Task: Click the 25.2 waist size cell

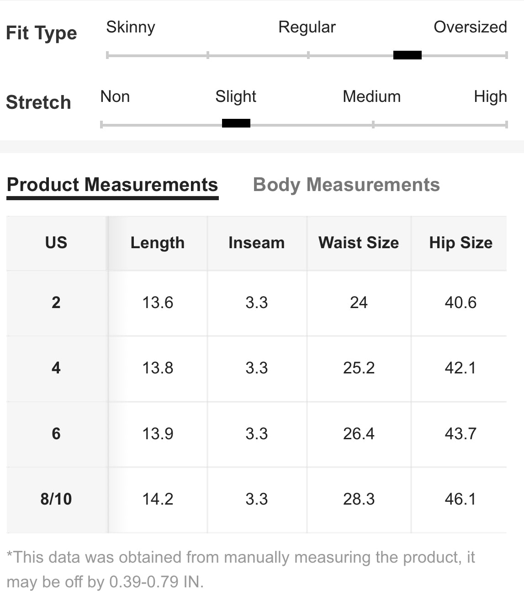Action: (x=359, y=368)
